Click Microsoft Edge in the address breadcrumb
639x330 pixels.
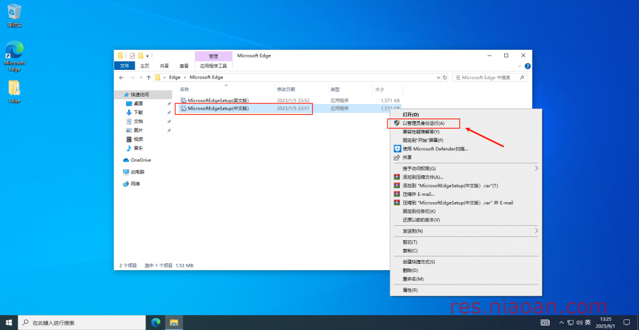[x=206, y=77]
